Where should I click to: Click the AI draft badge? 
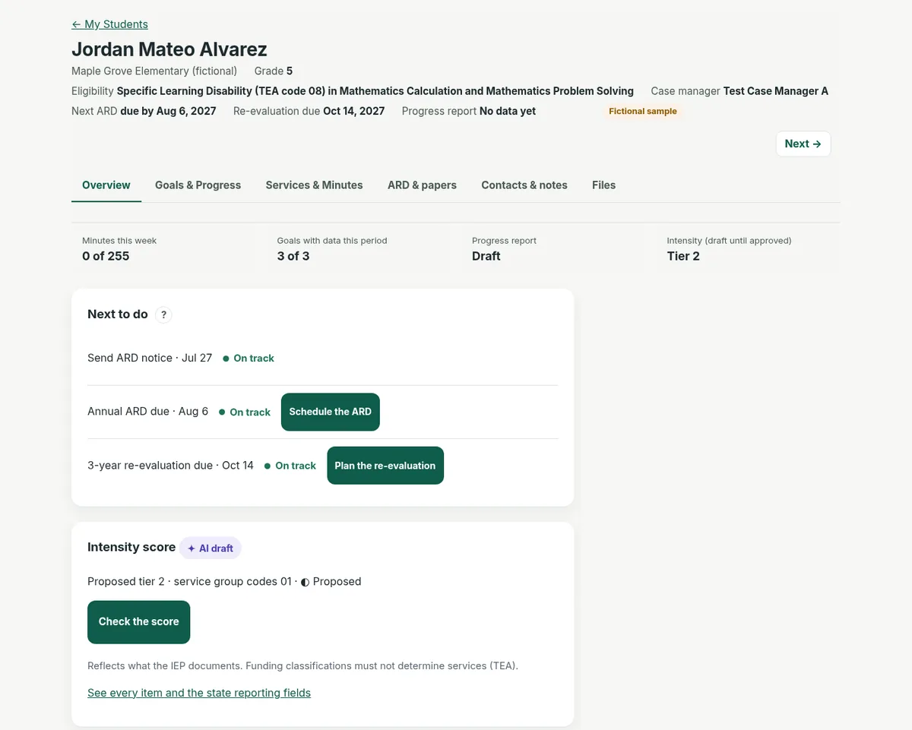[x=211, y=548]
